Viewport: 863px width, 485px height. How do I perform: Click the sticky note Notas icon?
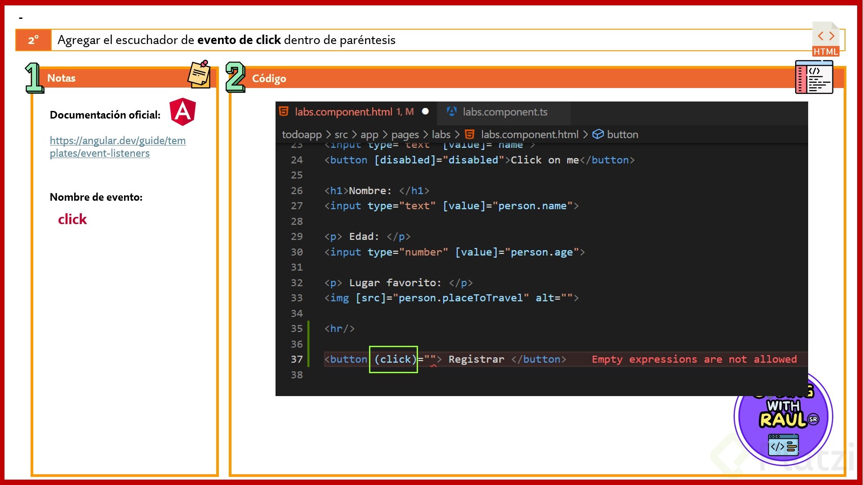(x=199, y=74)
